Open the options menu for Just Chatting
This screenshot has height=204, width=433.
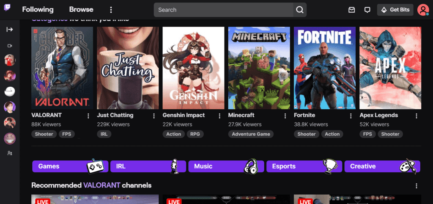click(154, 116)
